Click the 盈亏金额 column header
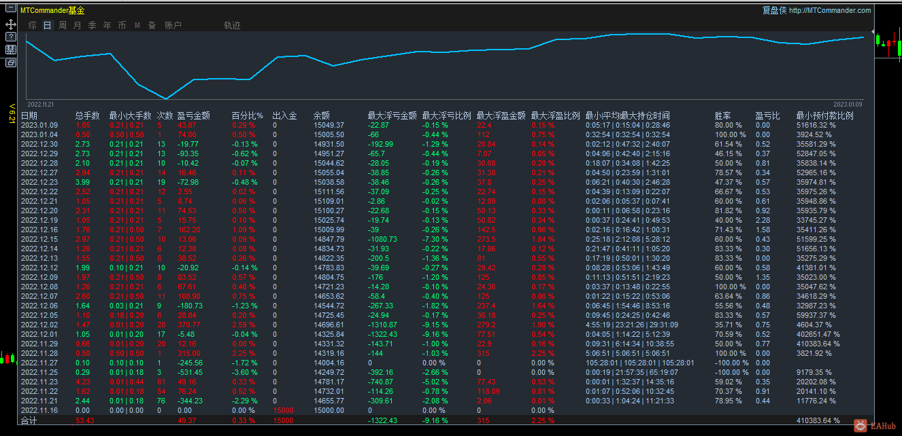 (x=193, y=115)
